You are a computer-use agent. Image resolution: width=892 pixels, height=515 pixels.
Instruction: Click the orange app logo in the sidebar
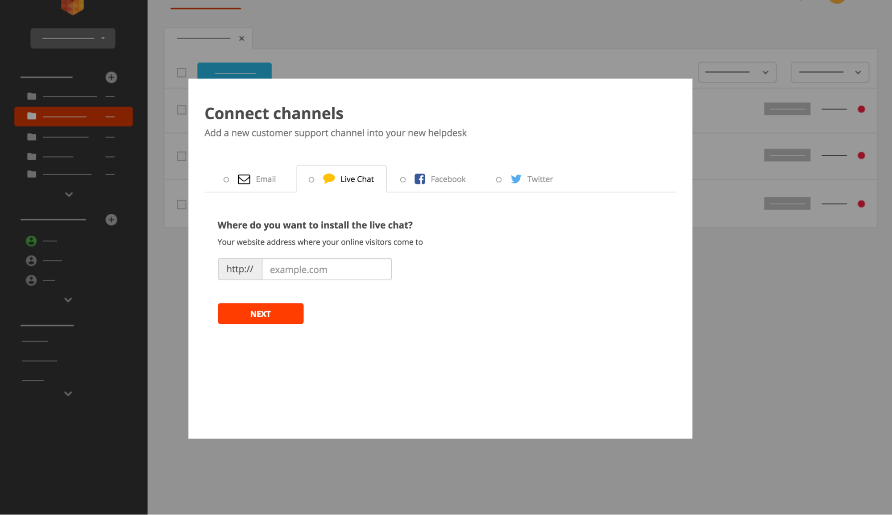tap(72, 6)
